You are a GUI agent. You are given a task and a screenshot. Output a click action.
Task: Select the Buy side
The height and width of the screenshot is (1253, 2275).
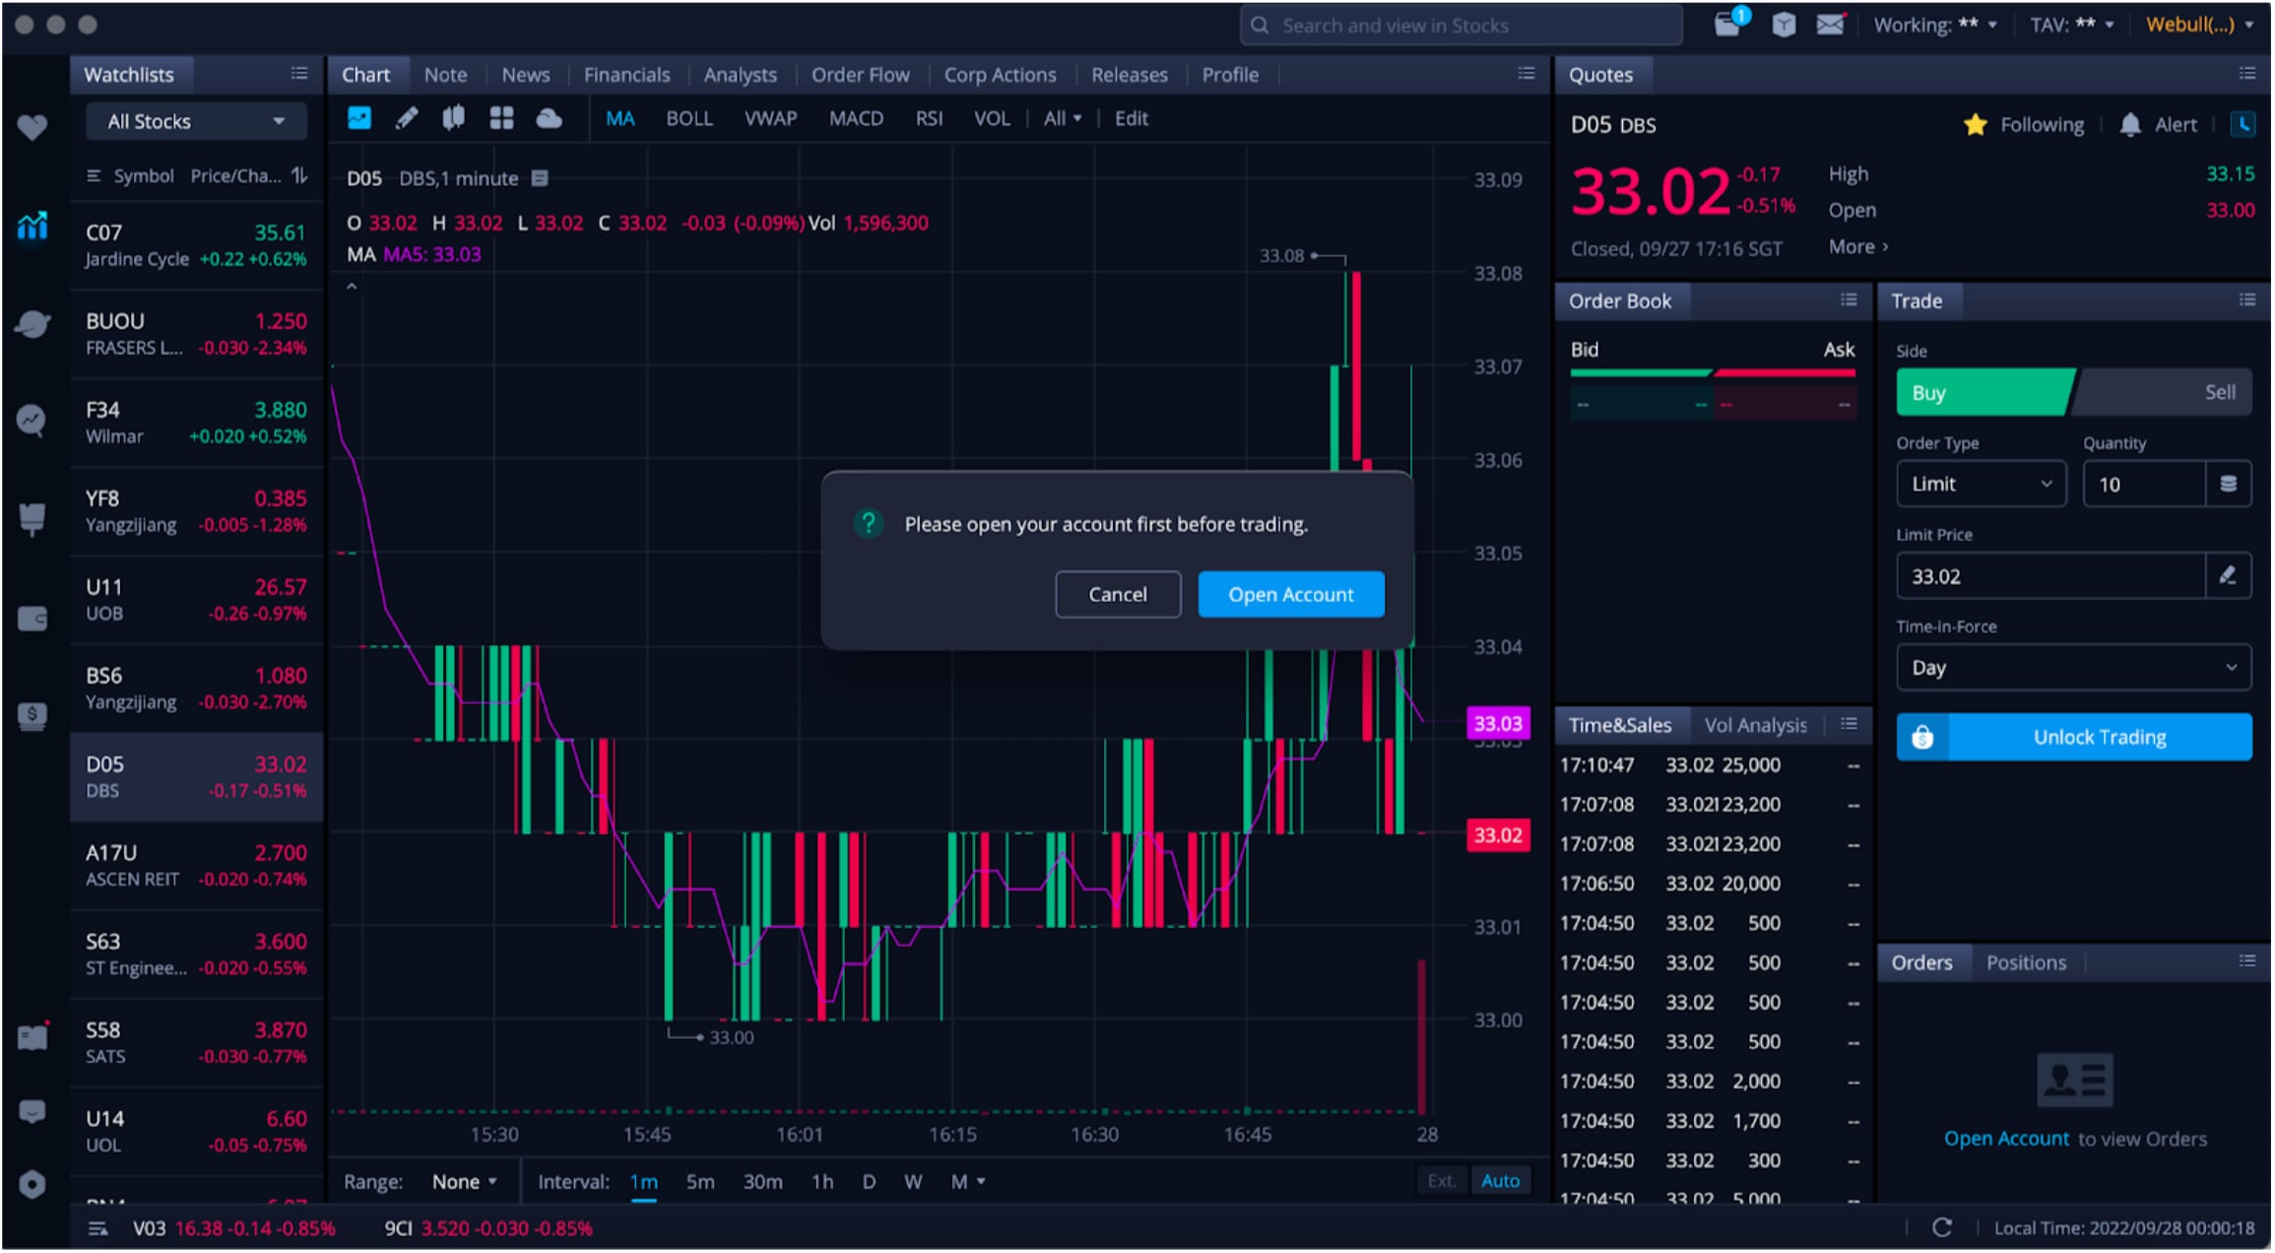click(x=1984, y=392)
